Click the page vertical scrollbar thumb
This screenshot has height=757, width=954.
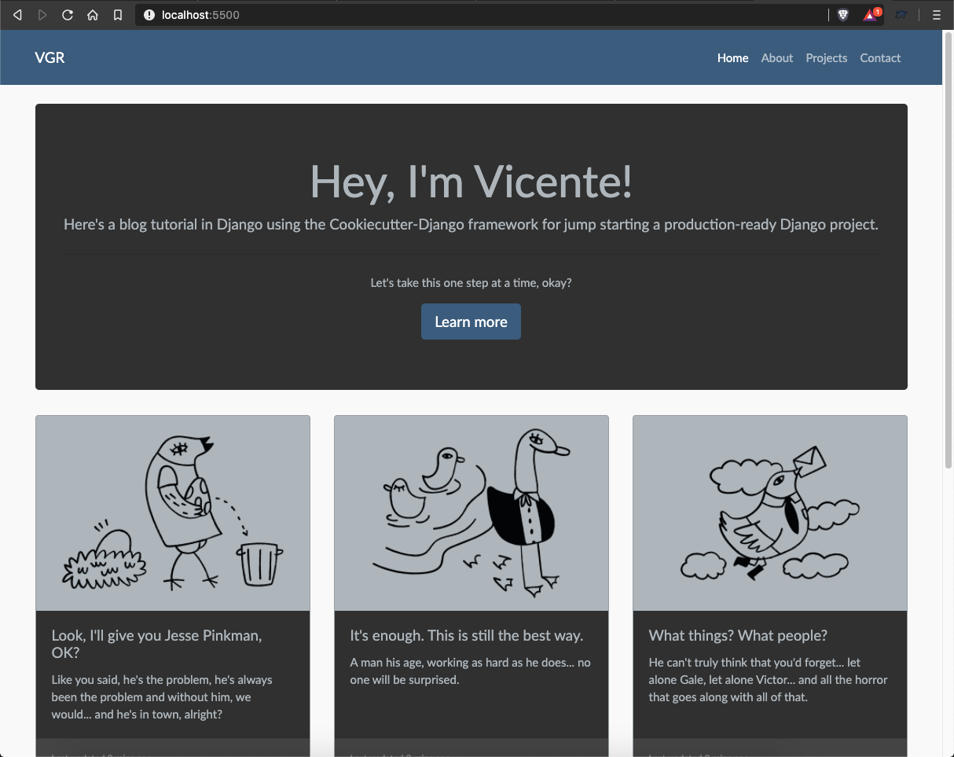click(x=948, y=252)
